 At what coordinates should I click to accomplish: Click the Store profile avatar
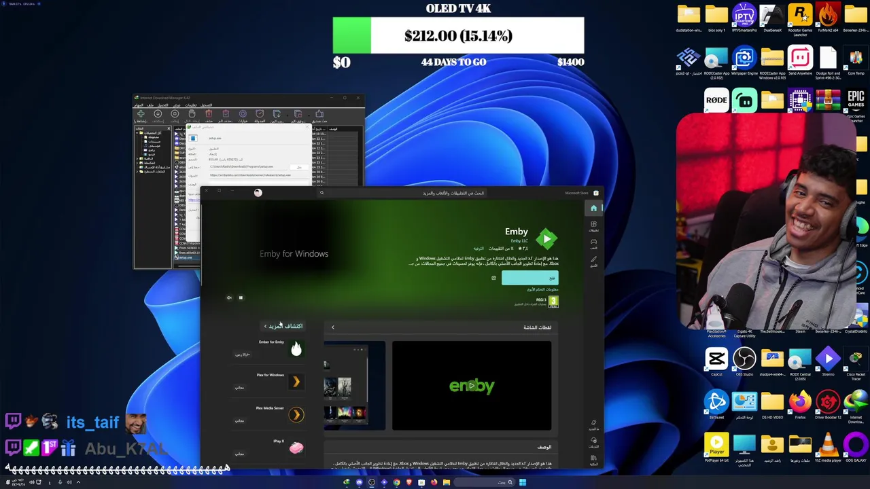coord(258,193)
